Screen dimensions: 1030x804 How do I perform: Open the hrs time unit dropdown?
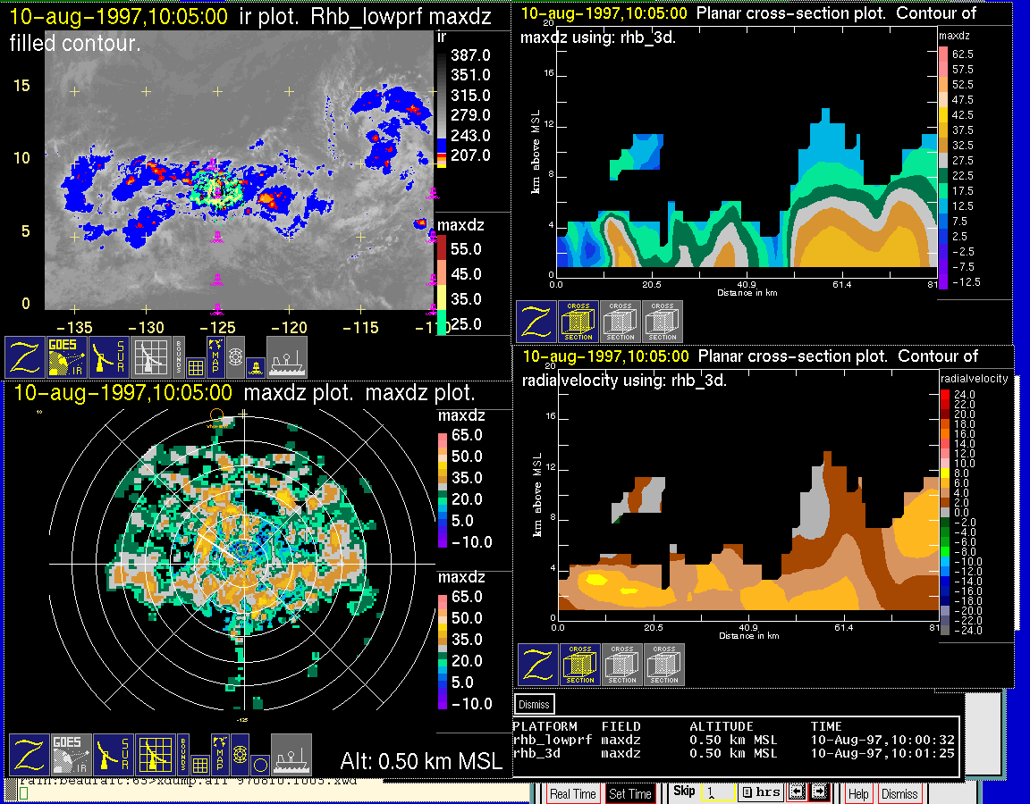tap(761, 792)
